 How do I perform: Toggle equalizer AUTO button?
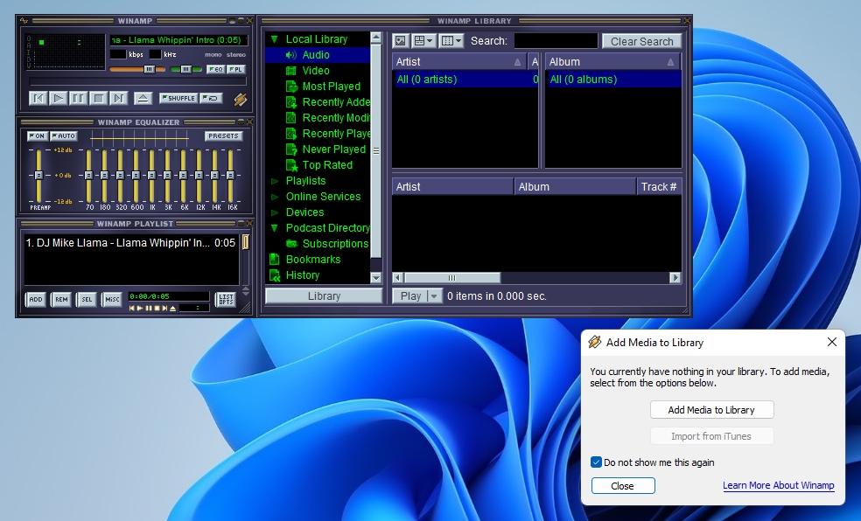click(x=64, y=136)
